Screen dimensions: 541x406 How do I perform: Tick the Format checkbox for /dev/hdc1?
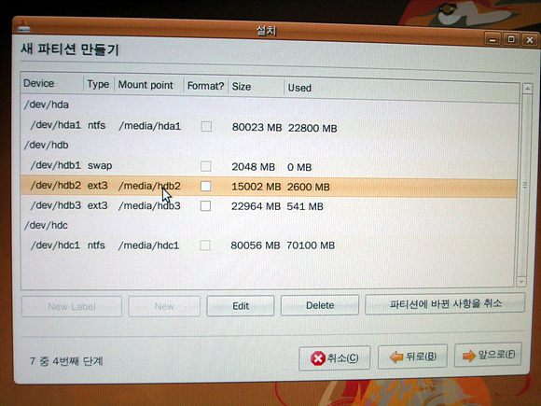[205, 245]
